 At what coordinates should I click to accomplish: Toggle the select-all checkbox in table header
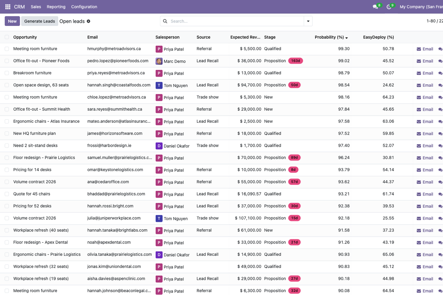[x=7, y=37]
